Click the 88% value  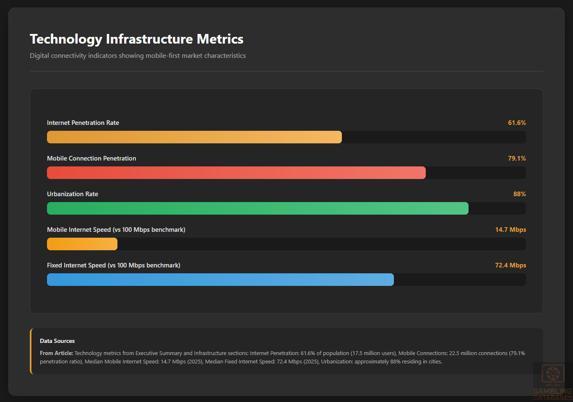[519, 194]
